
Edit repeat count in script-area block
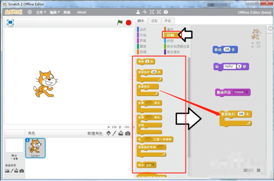(241, 114)
